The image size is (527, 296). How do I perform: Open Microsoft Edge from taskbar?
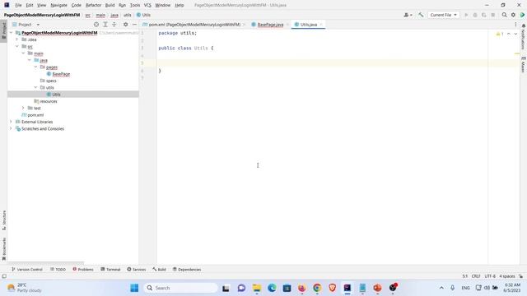pyautogui.click(x=272, y=288)
